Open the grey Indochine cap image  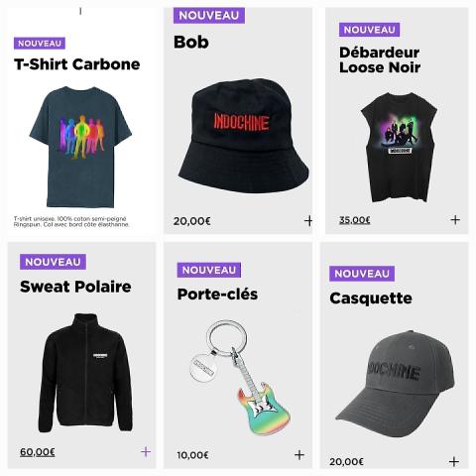396,384
